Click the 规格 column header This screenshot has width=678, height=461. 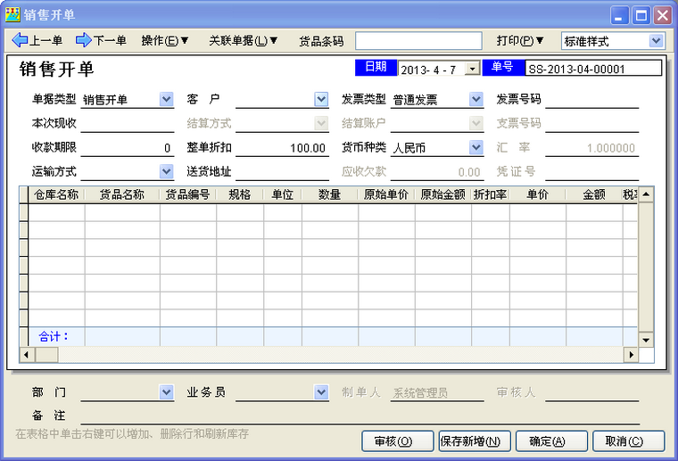coord(240,194)
